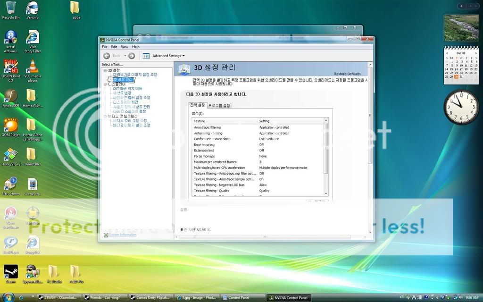Select the Force mipmaps row
Viewport: 483px width, 302px height.
coord(258,156)
